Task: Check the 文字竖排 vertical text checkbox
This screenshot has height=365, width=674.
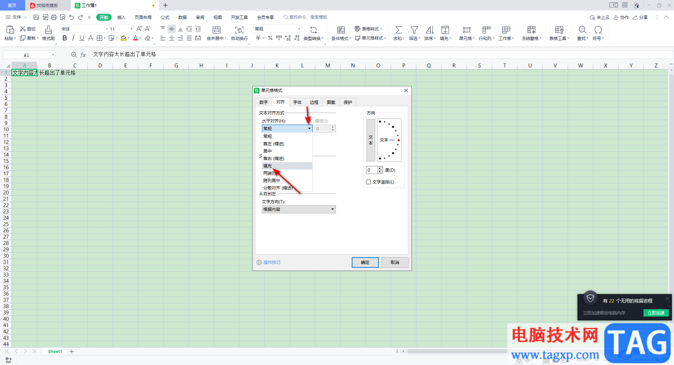Action: [x=369, y=182]
